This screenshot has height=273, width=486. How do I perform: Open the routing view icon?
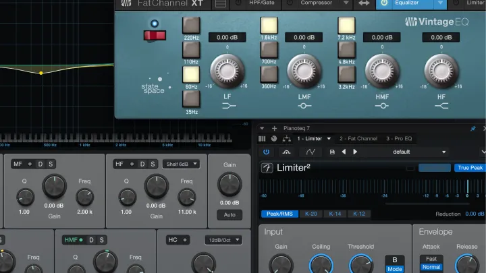[286, 139]
